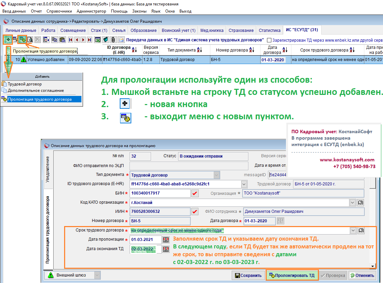Sort by Тип документа column sort icon
Image resolution: width=383 pixels, height=283 pixels.
(199, 50)
